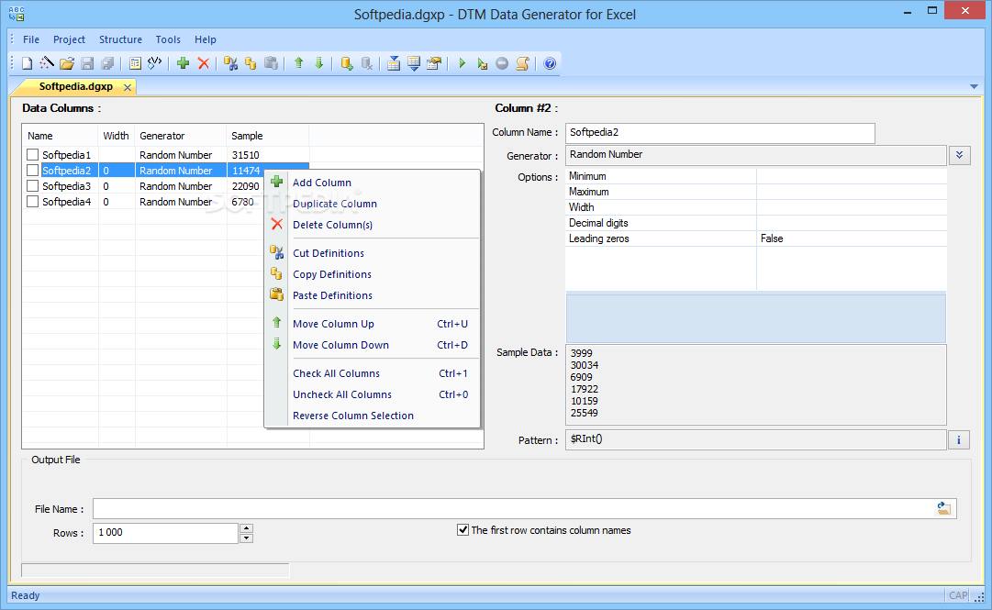The width and height of the screenshot is (992, 610).
Task: Tick the Softpedia3 column checkbox
Action: click(x=33, y=186)
